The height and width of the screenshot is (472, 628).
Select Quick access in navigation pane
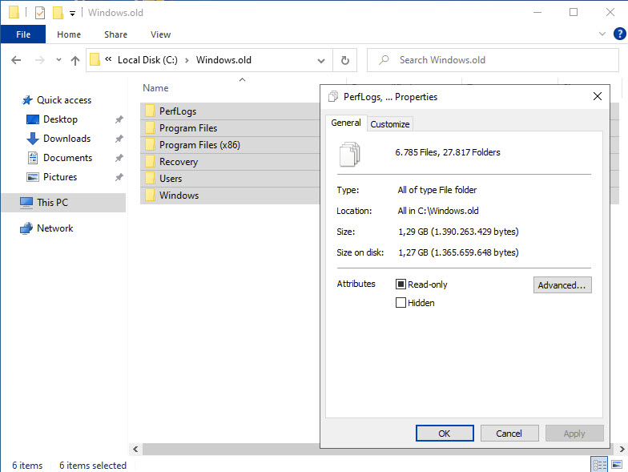[64, 100]
